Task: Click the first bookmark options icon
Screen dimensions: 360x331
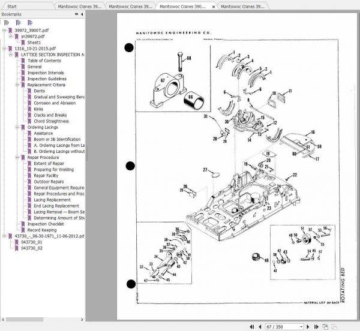Action: click(x=7, y=23)
